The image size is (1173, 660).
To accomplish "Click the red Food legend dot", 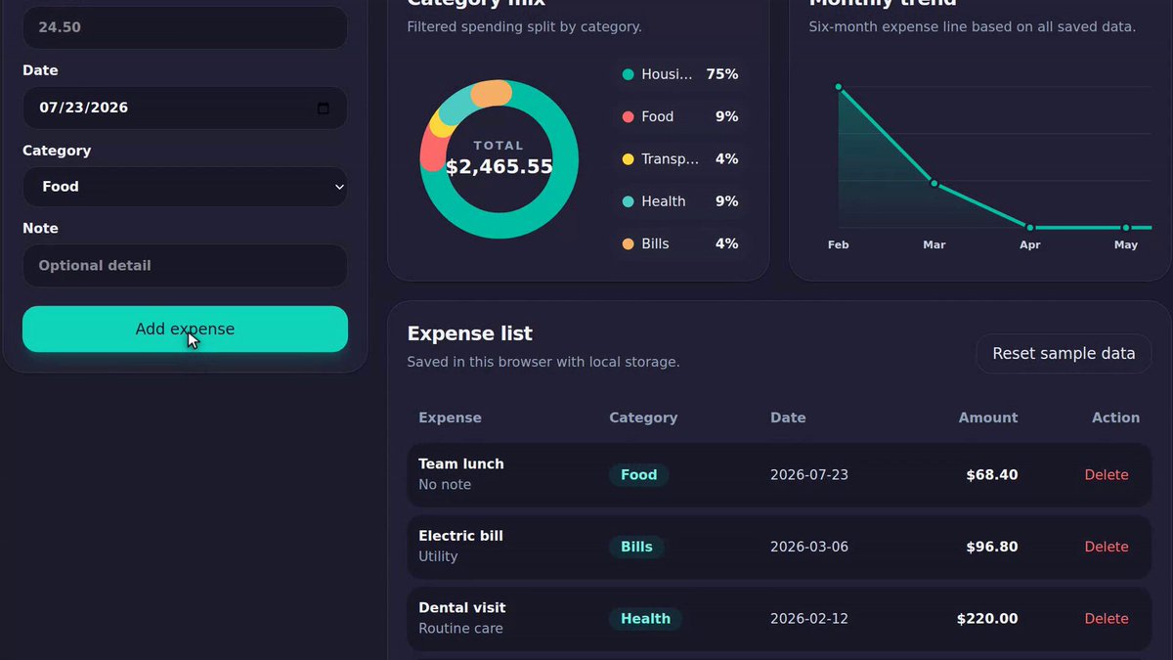I will coord(628,117).
